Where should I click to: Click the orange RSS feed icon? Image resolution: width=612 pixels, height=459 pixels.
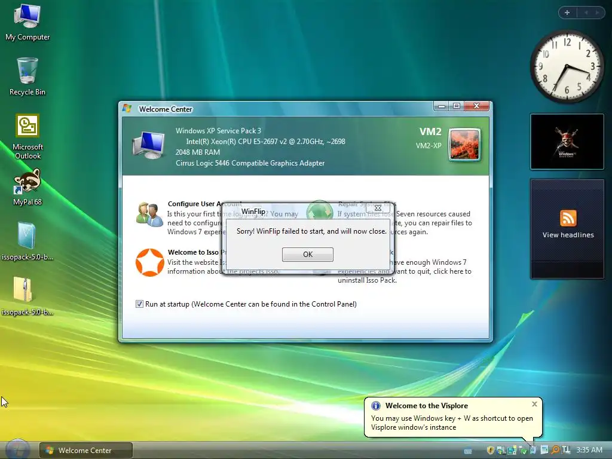pos(568,218)
